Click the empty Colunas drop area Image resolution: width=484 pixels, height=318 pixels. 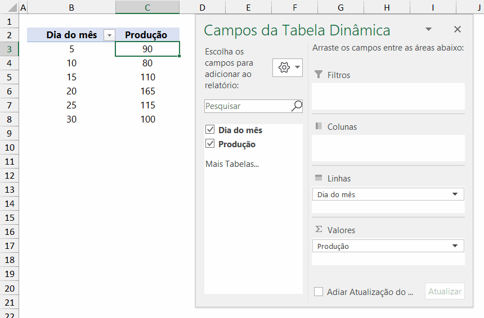[388, 148]
